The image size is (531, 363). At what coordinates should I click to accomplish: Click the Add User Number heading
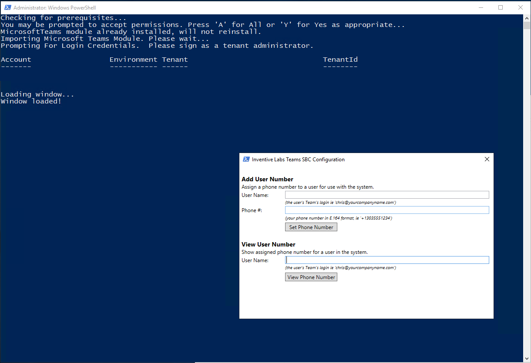(x=267, y=179)
